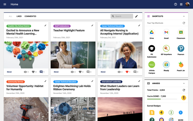Collapse the Awards panel
Viewport: 193px width, 121px height.
184,83
